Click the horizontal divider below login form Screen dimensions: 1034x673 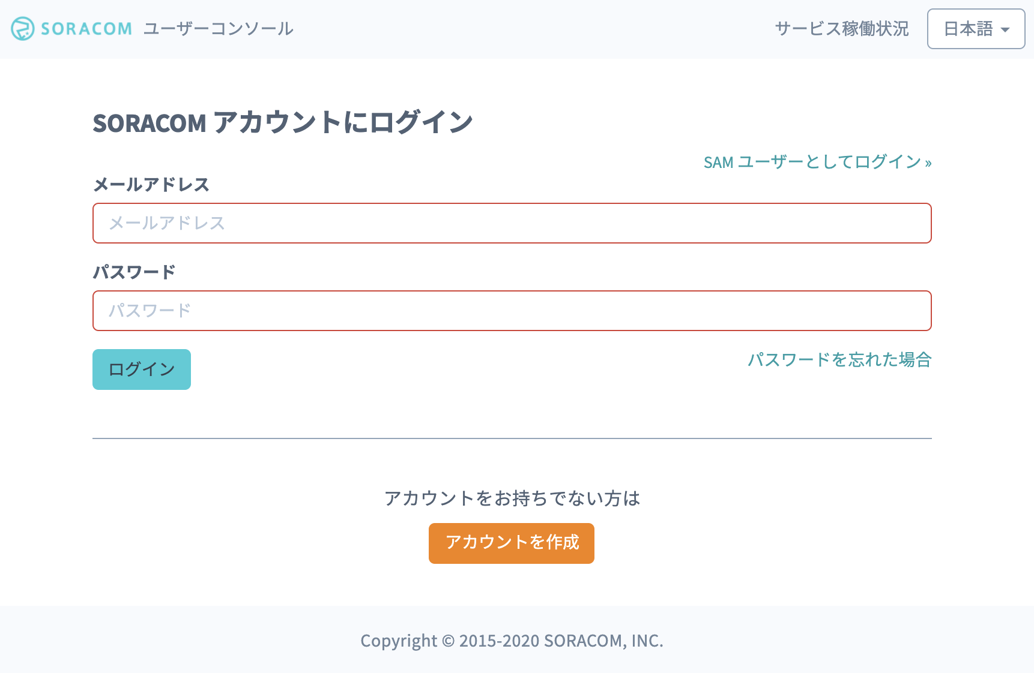pos(512,438)
